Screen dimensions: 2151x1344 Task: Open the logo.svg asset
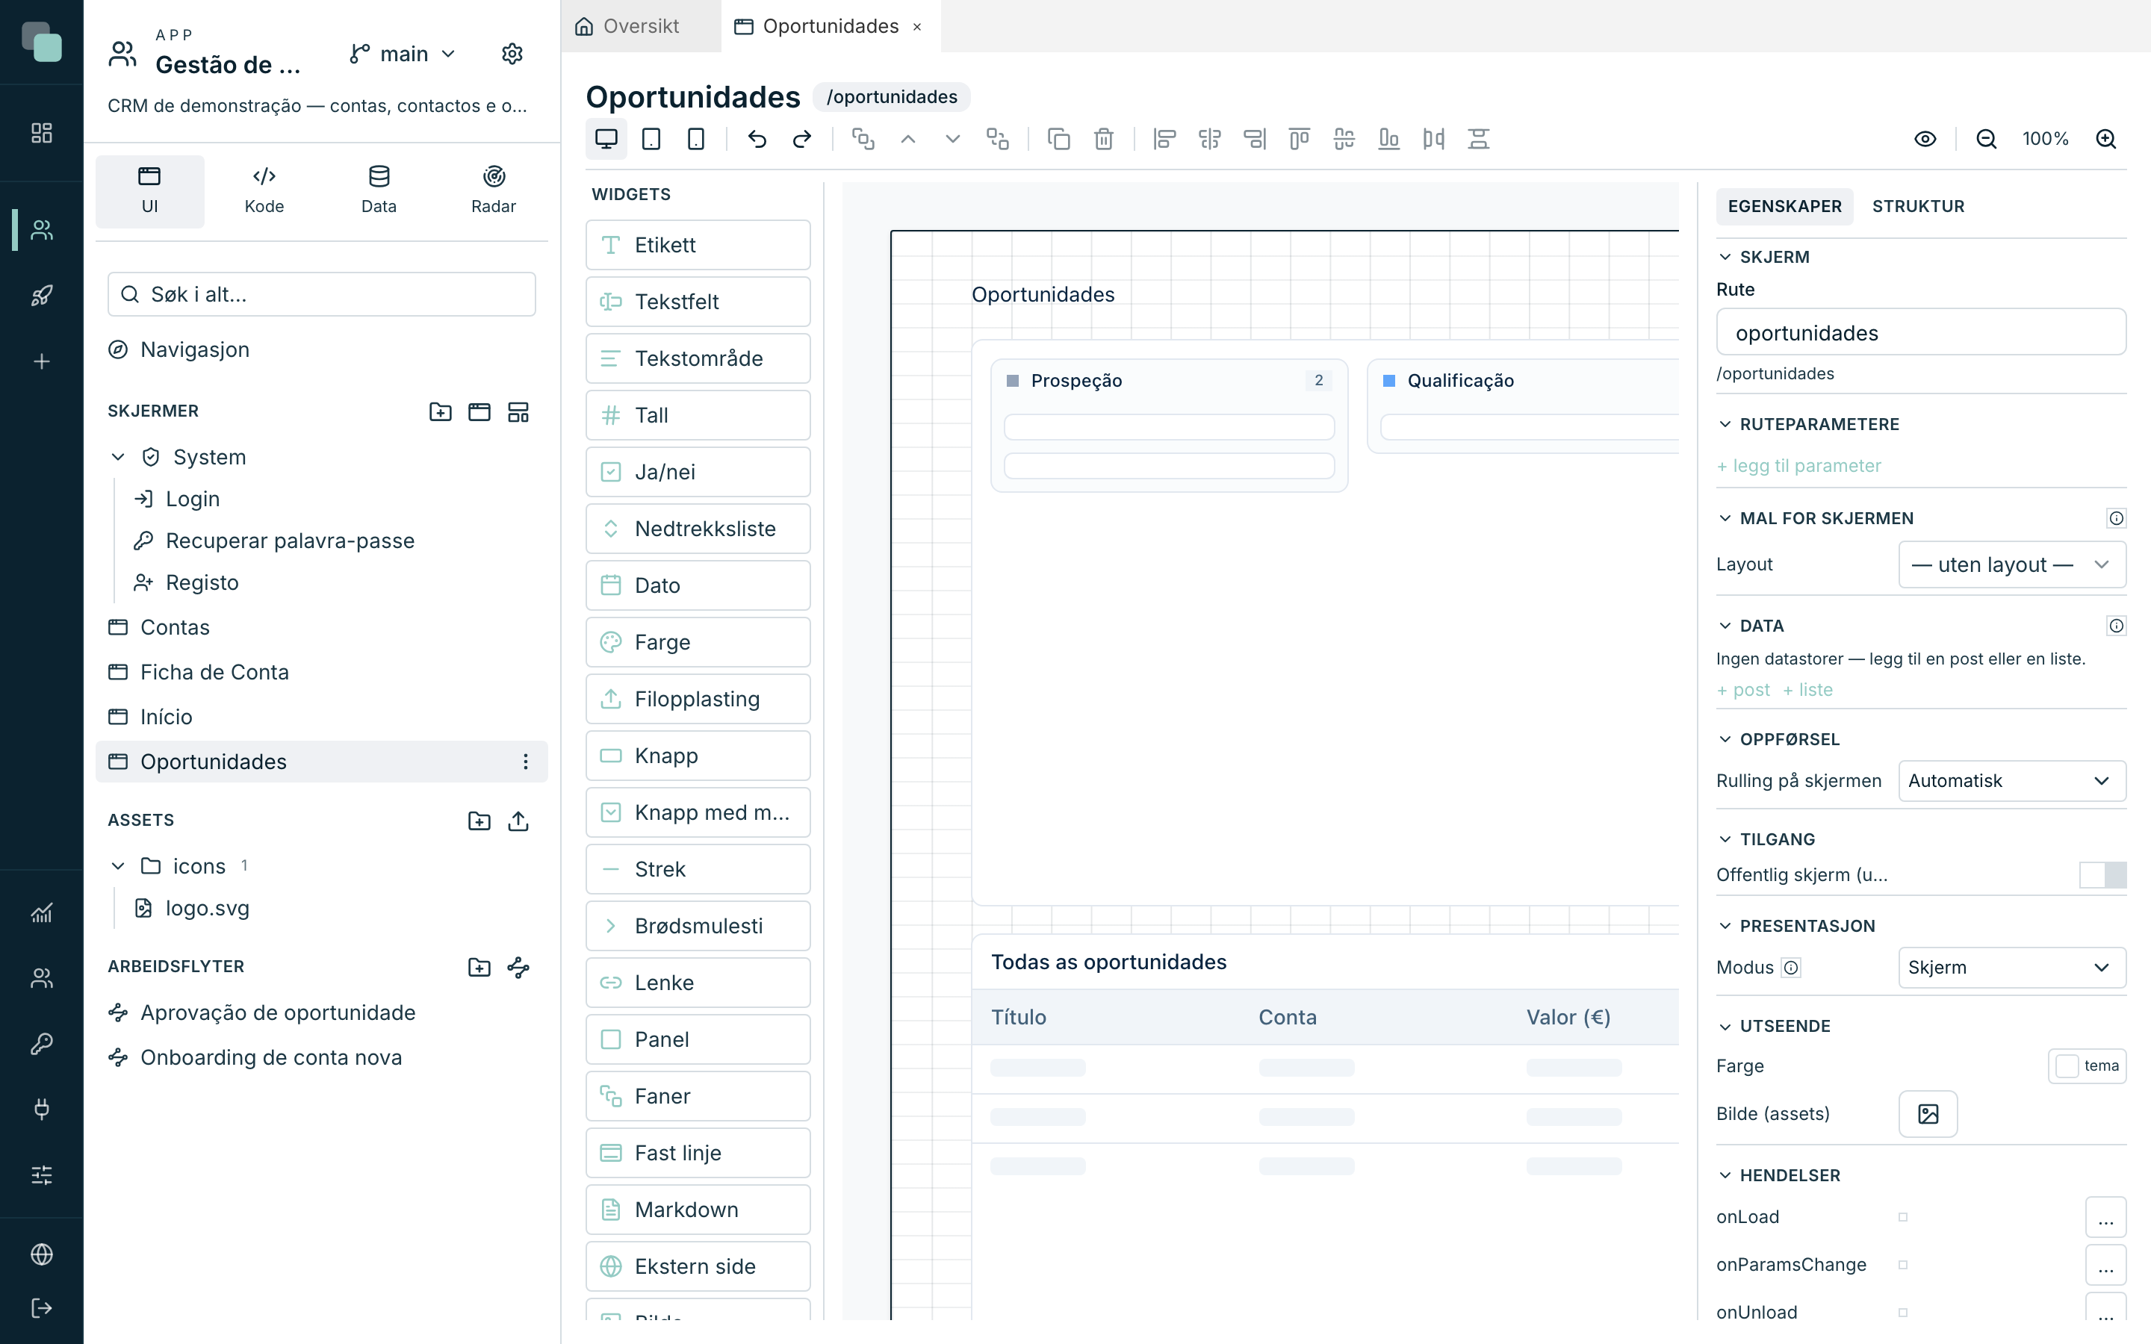(206, 907)
